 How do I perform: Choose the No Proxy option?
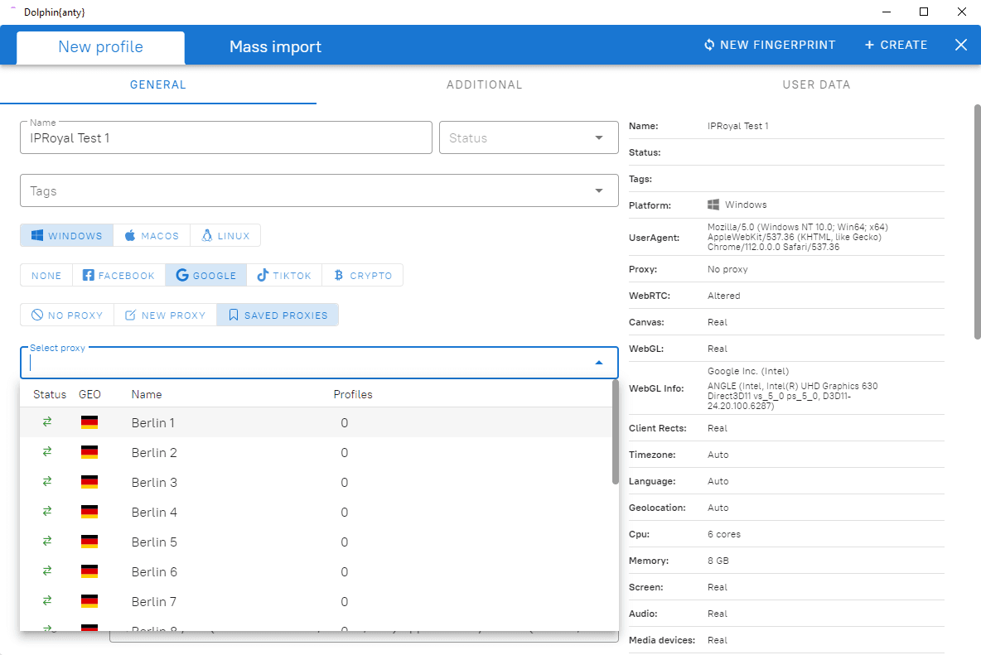(x=67, y=315)
